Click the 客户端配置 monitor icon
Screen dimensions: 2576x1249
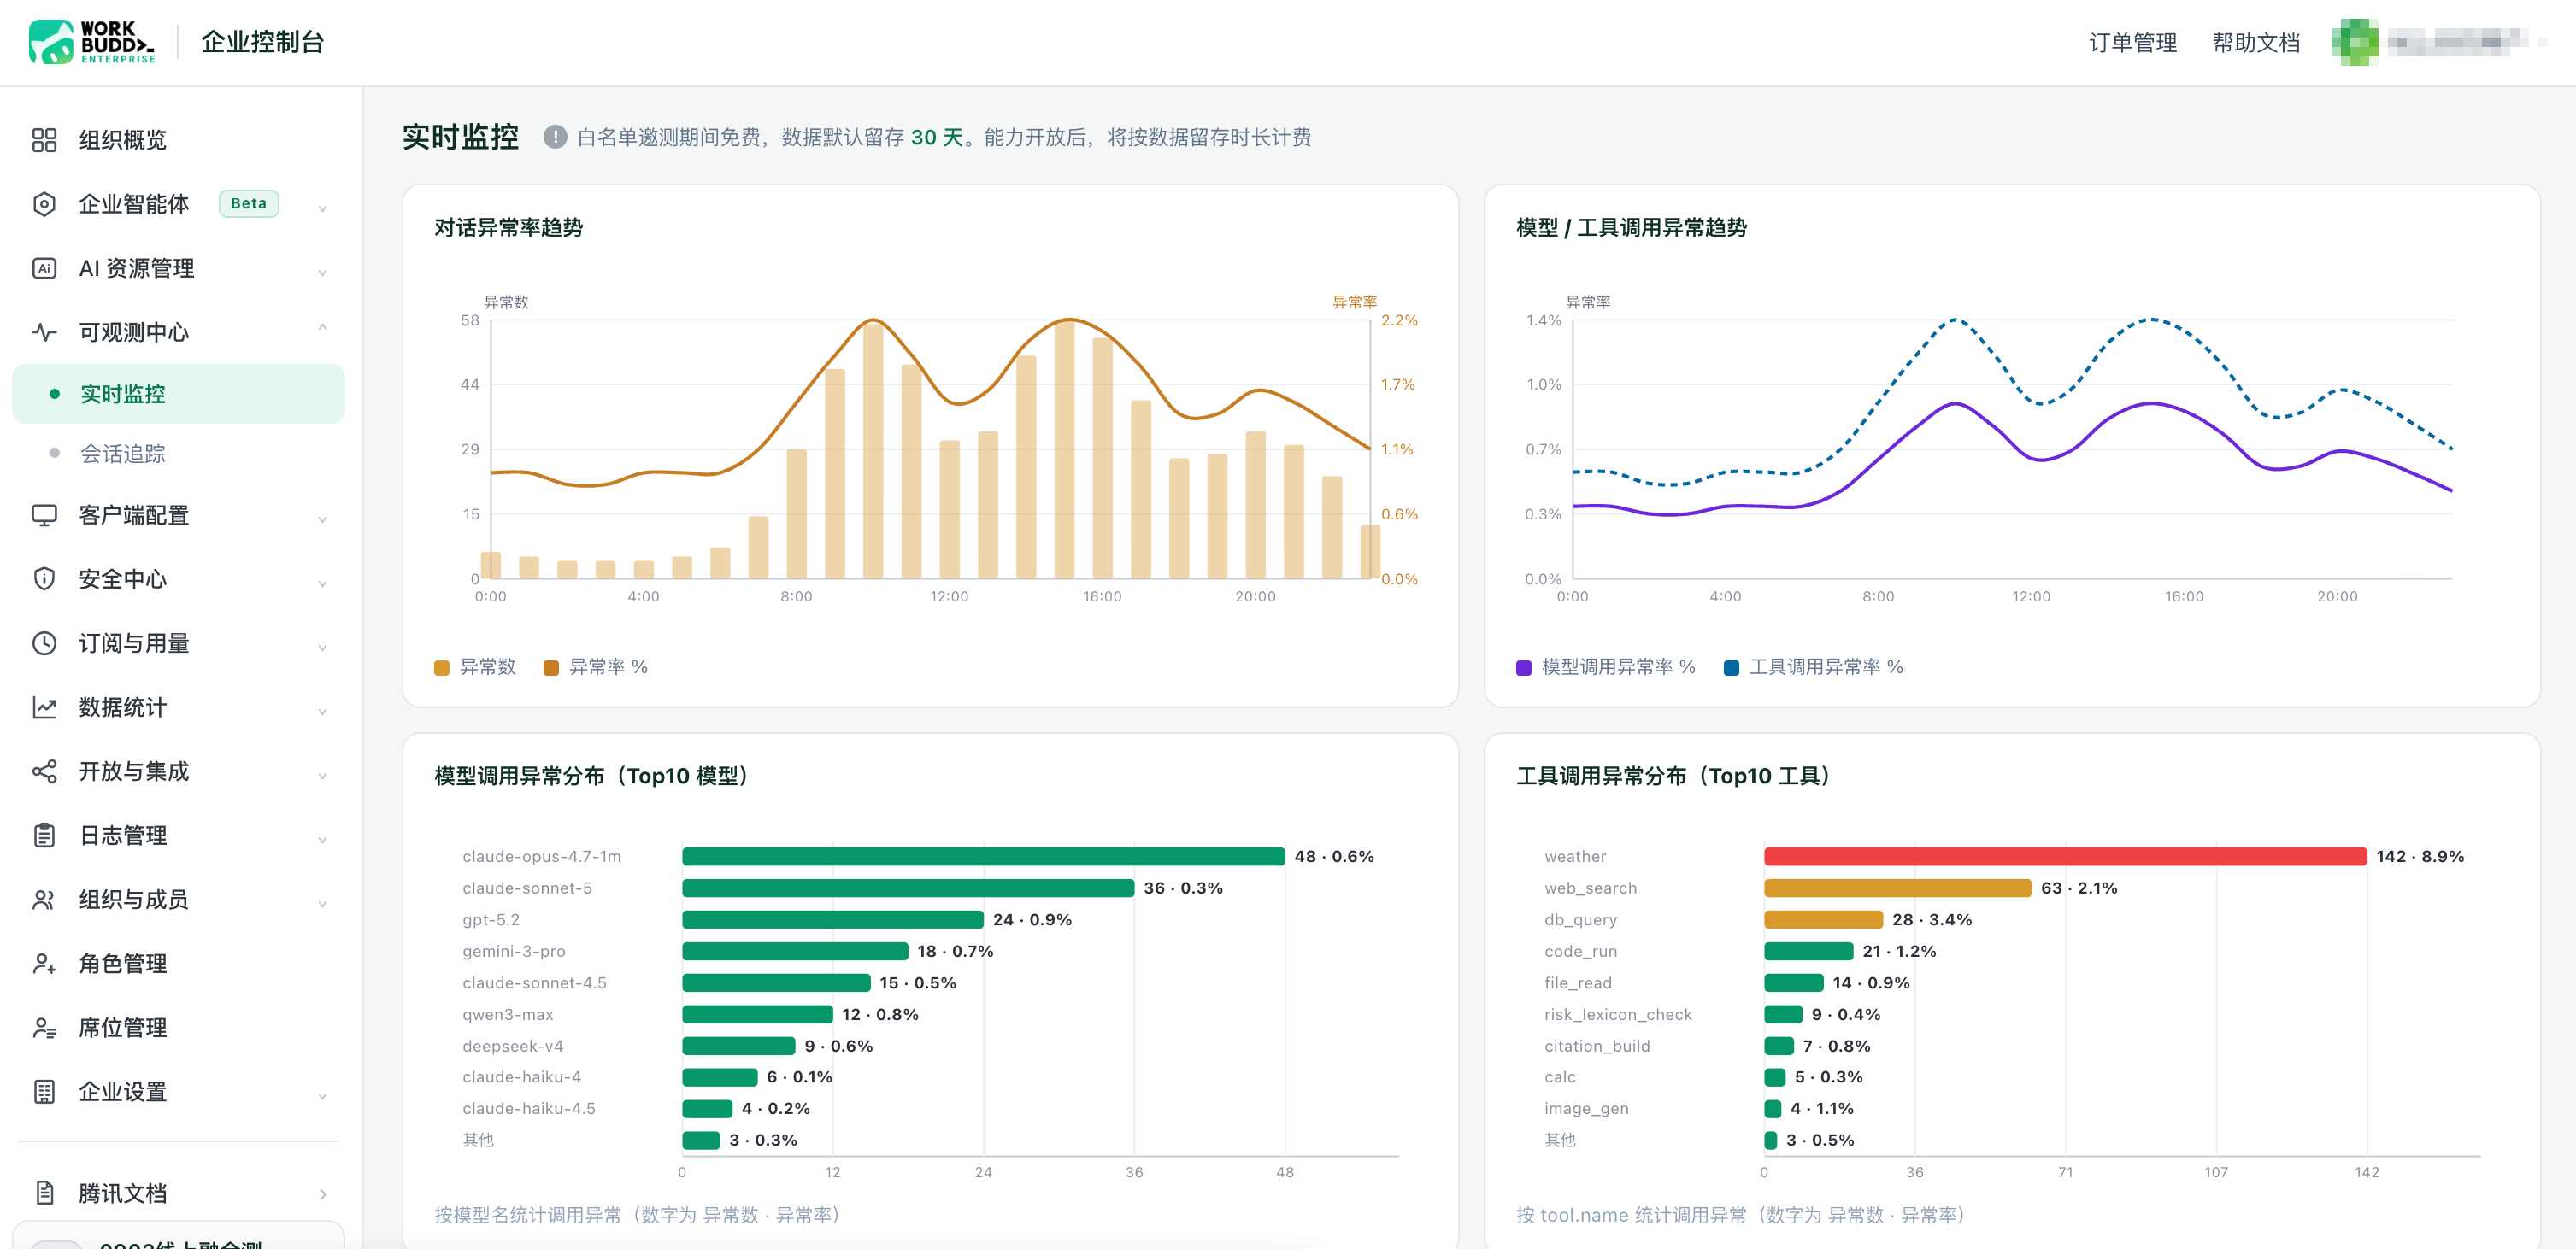[x=44, y=516]
